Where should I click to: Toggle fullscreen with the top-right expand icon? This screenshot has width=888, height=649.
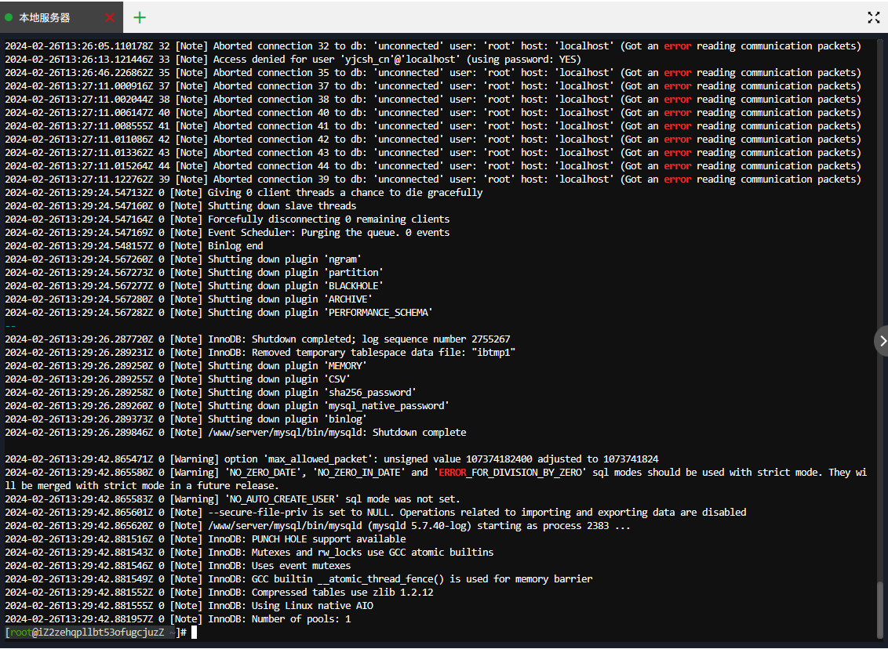point(873,17)
